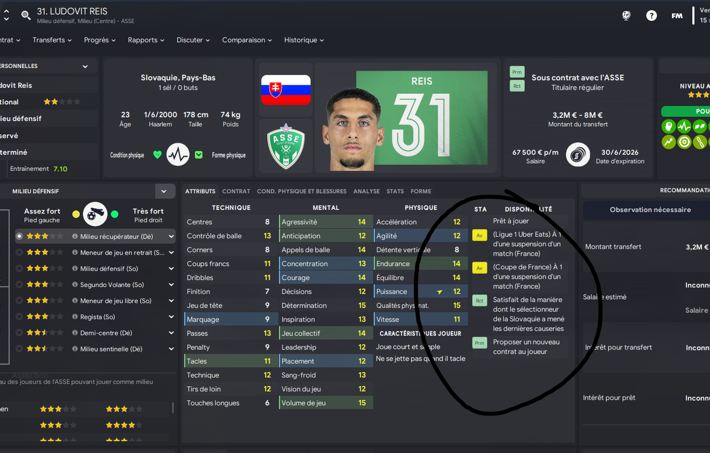Click the contract expiry round icon
Screen dimensions: 710x453
[x=578, y=154]
